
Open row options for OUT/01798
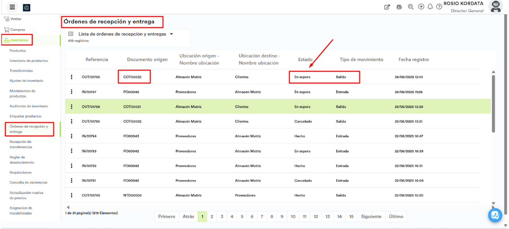point(71,77)
